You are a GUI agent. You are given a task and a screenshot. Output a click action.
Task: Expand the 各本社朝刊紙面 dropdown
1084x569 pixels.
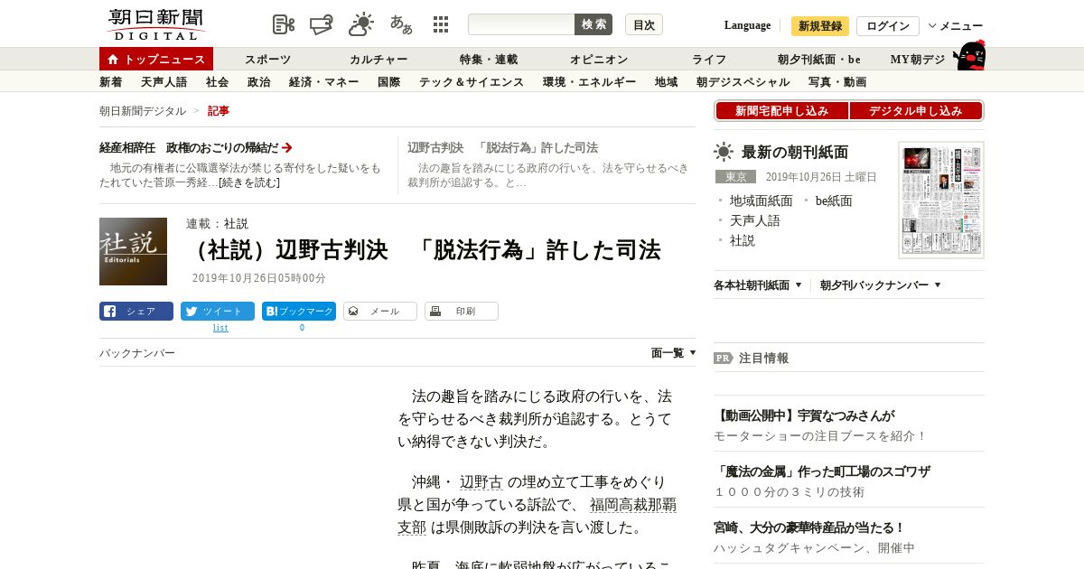pyautogui.click(x=757, y=285)
